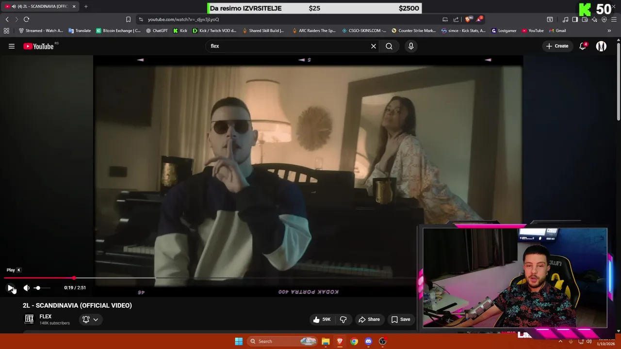The height and width of the screenshot is (349, 621).
Task: Toggle the browser sidebar panel
Action: click(575, 19)
